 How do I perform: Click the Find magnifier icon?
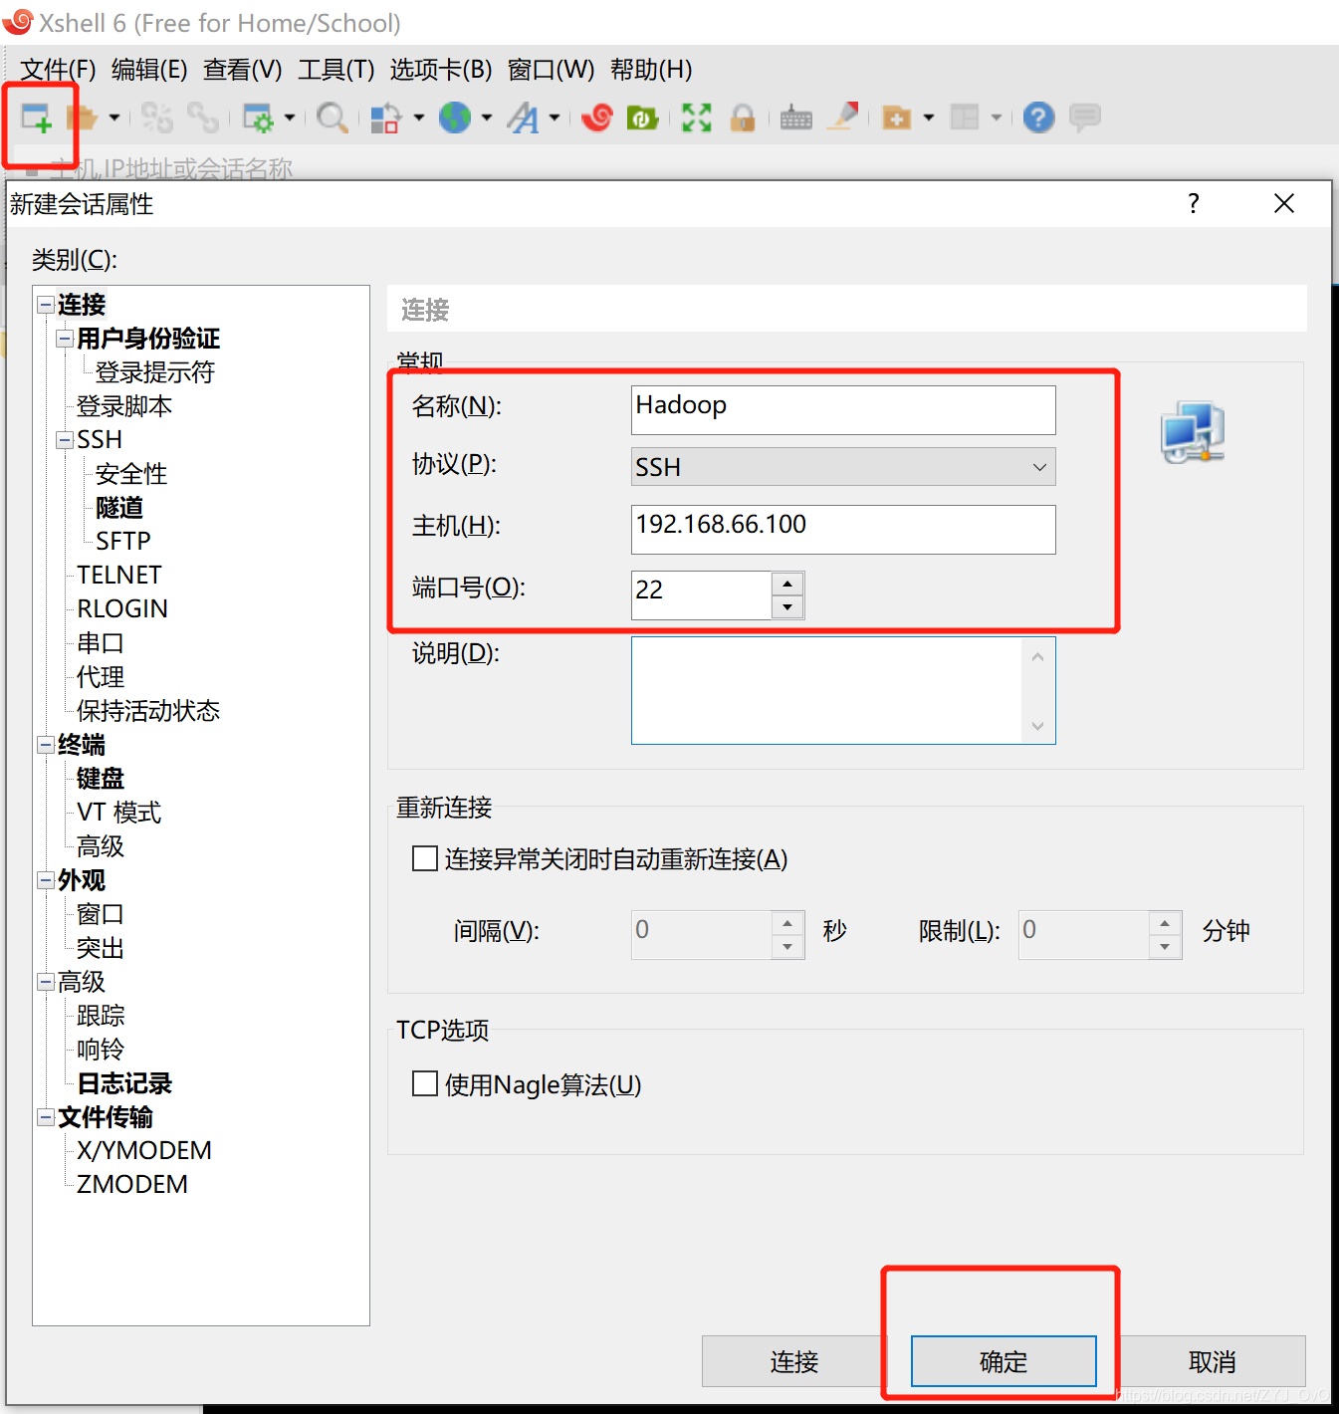[332, 118]
